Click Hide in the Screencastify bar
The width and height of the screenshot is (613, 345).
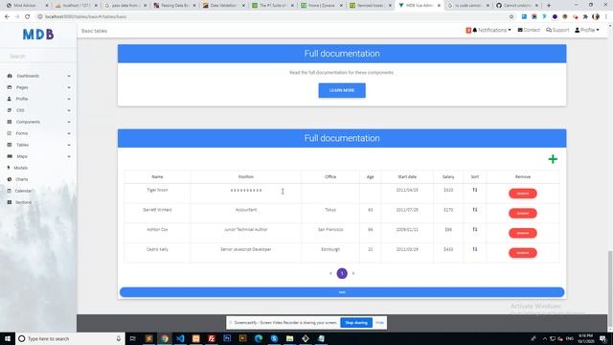[x=379, y=323]
